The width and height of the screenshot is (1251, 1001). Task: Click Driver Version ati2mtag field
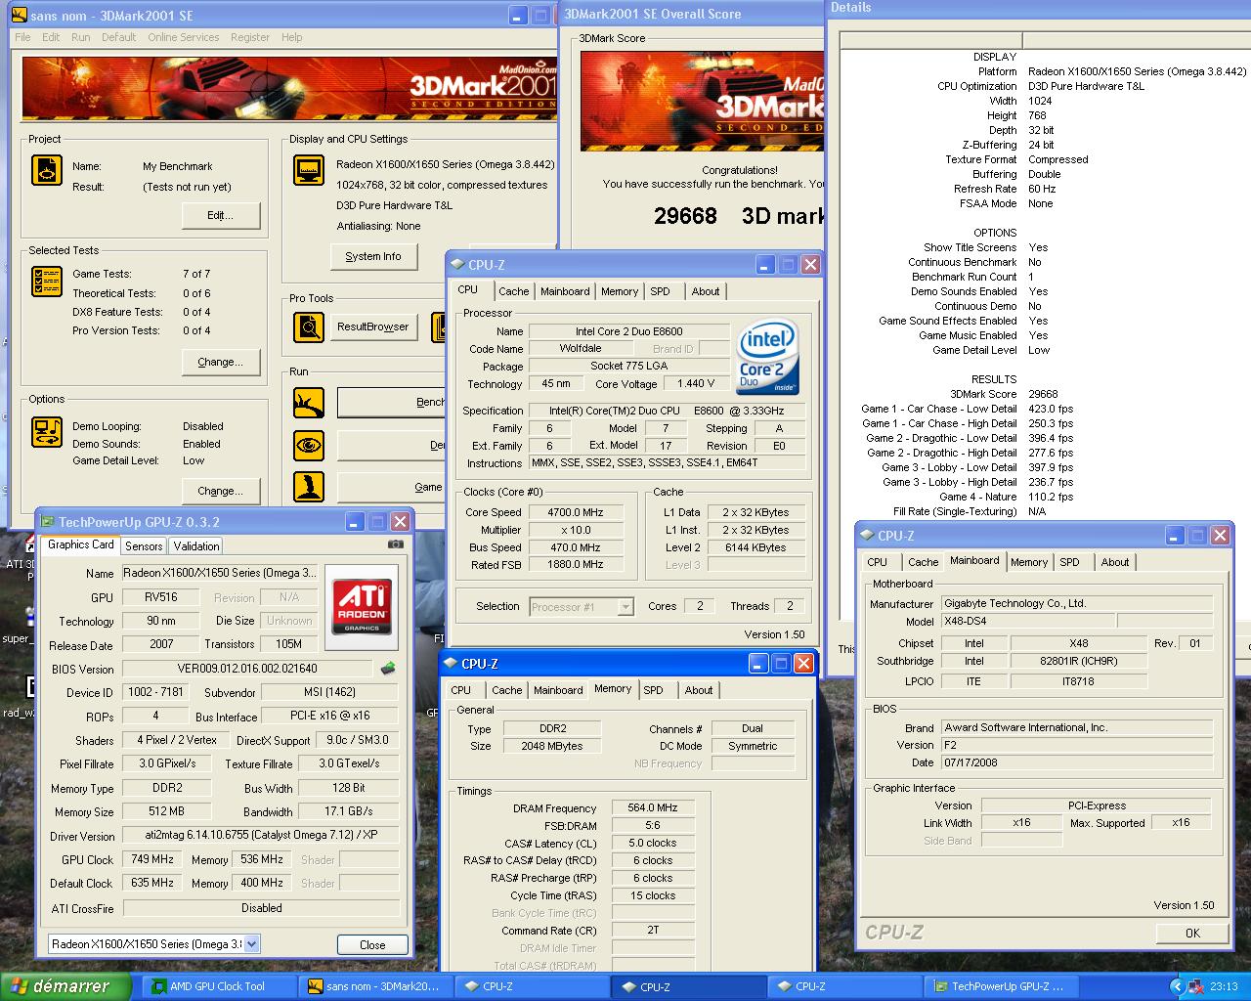[260, 836]
